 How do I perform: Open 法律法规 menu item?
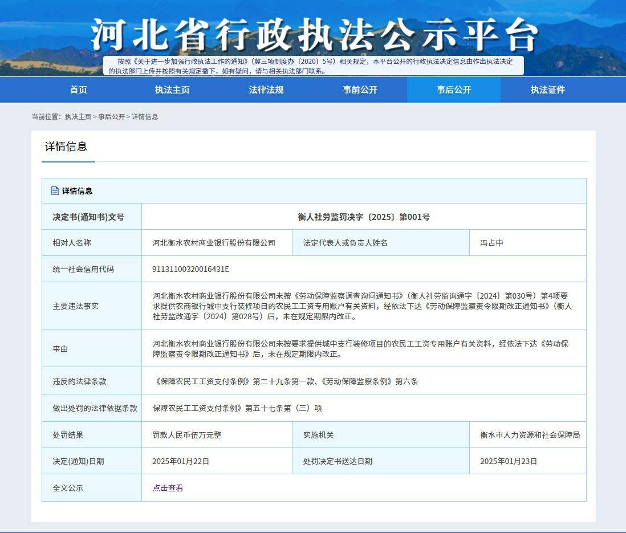[x=266, y=90]
